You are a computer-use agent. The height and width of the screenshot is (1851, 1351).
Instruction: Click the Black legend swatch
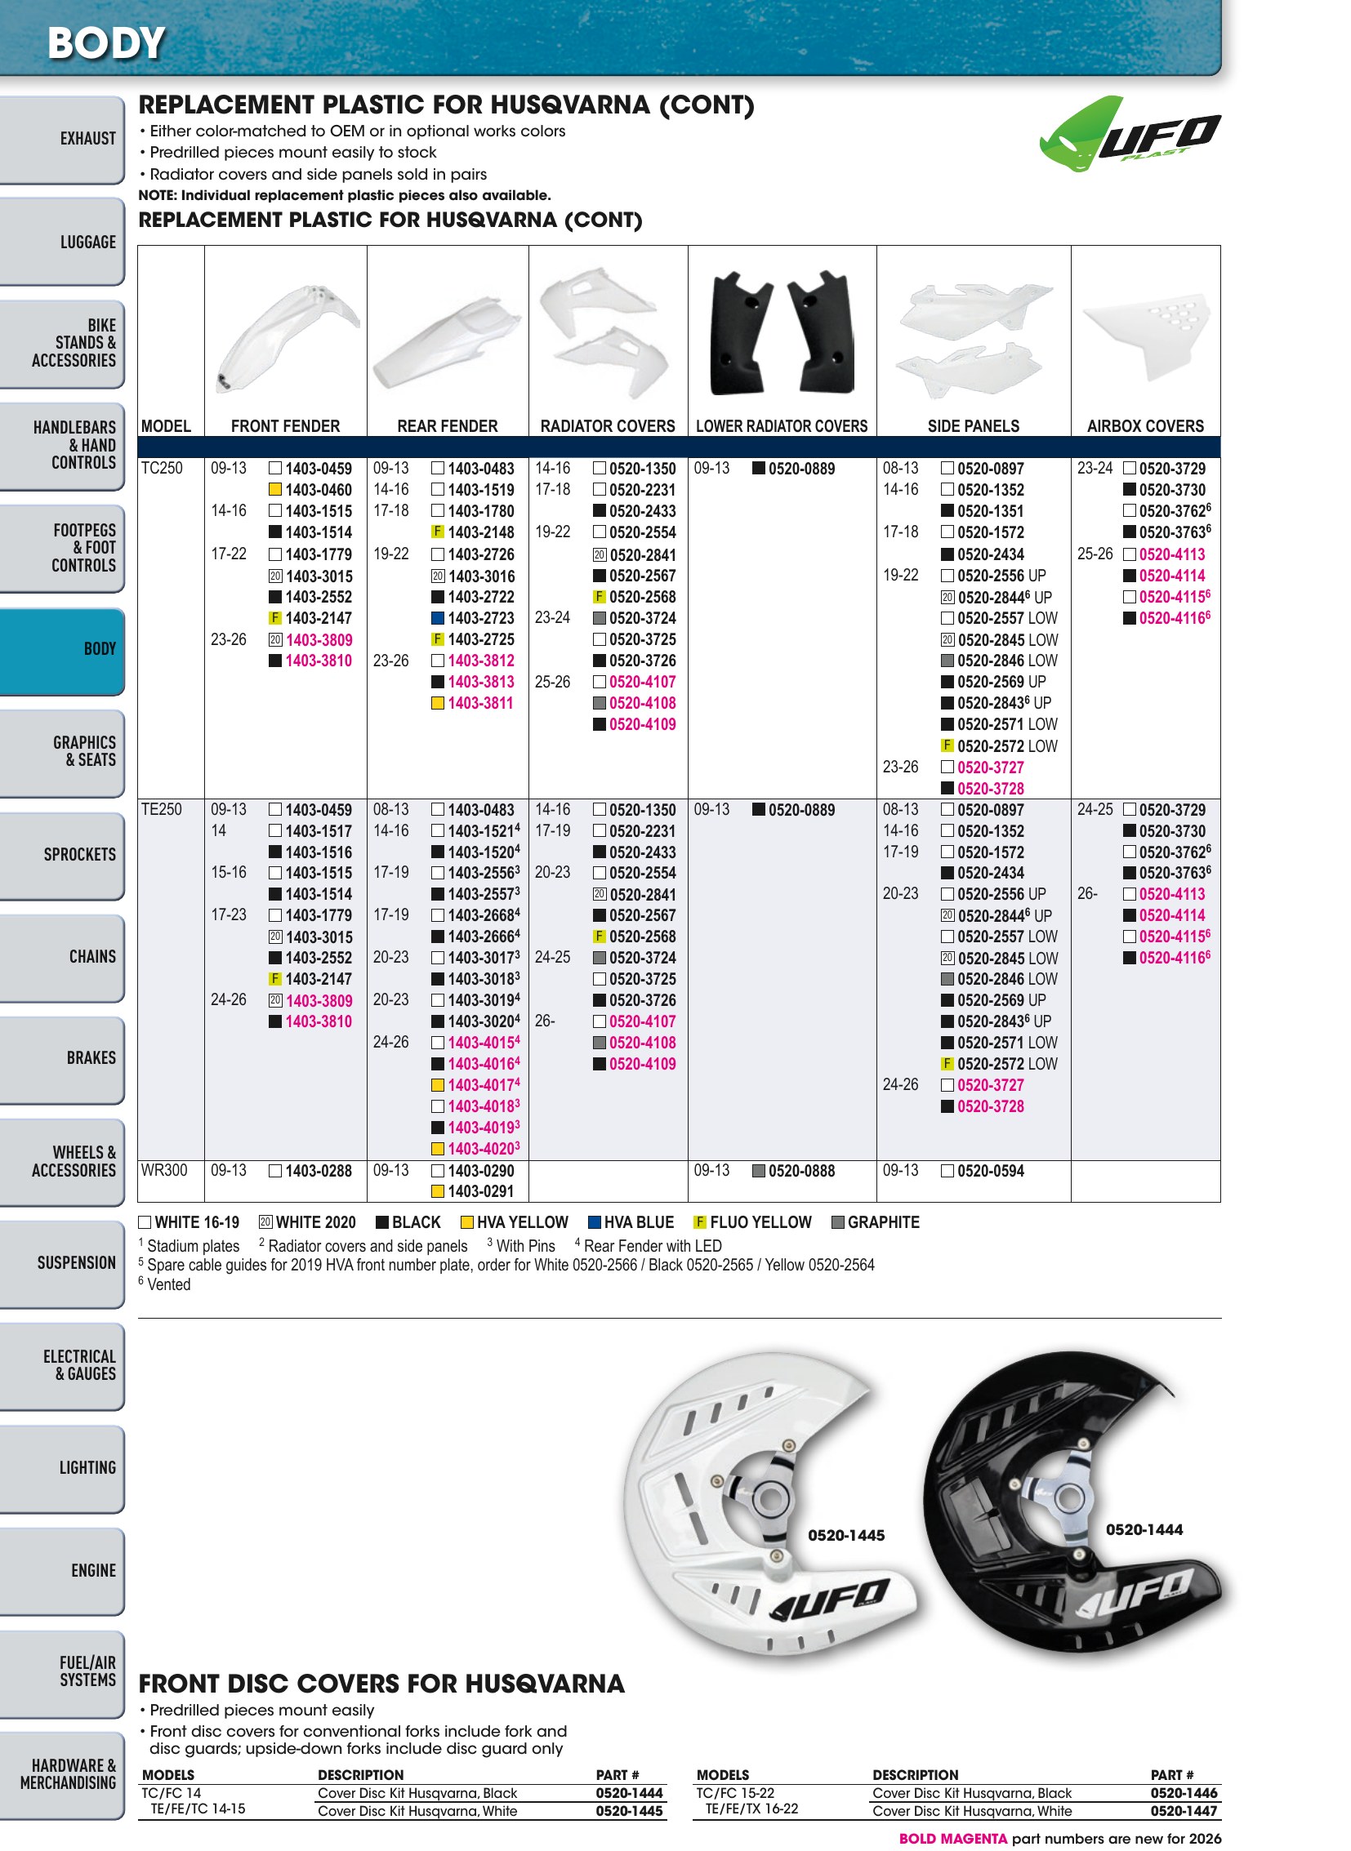click(x=382, y=1223)
